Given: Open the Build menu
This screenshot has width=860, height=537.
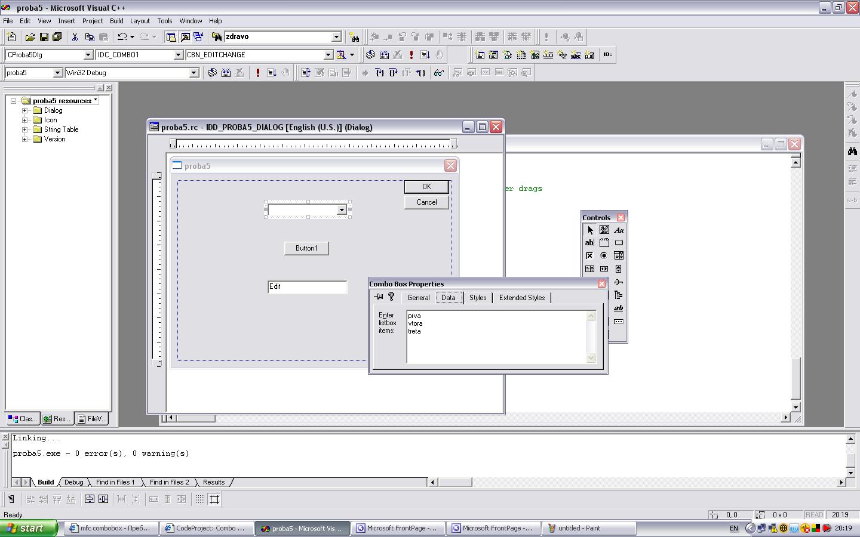Looking at the screenshot, I should point(116,21).
